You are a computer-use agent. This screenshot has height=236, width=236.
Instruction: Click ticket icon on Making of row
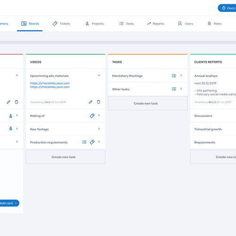[92, 116]
